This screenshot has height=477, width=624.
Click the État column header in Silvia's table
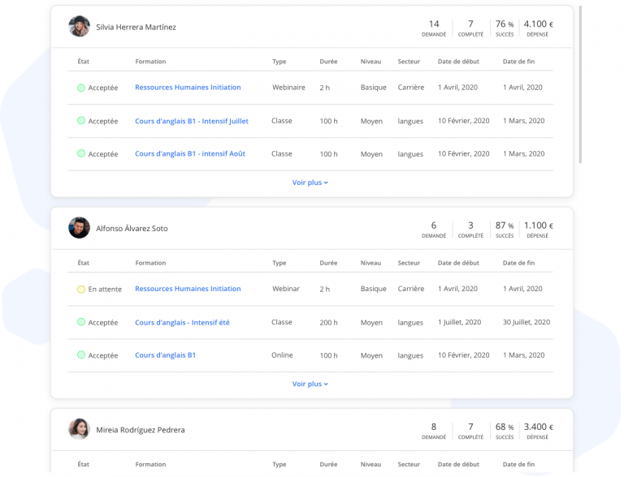point(84,62)
